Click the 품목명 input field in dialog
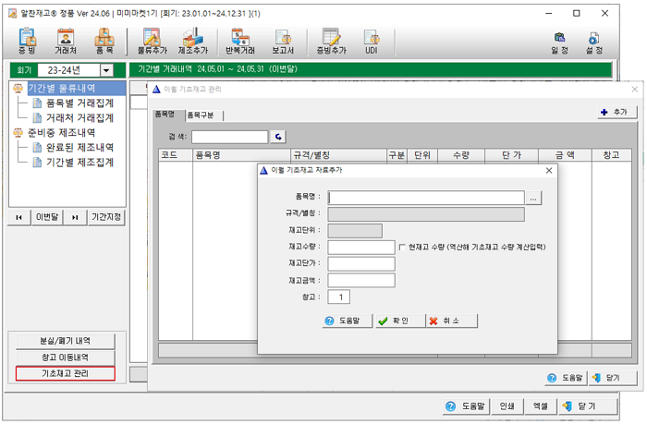This screenshot has width=647, height=424. coord(426,198)
